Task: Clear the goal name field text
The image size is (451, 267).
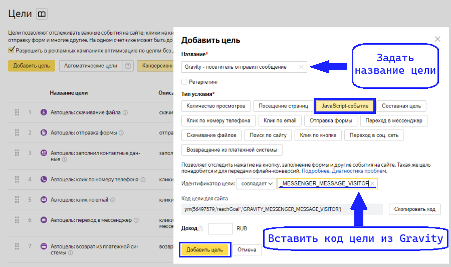Action: pyautogui.click(x=301, y=67)
